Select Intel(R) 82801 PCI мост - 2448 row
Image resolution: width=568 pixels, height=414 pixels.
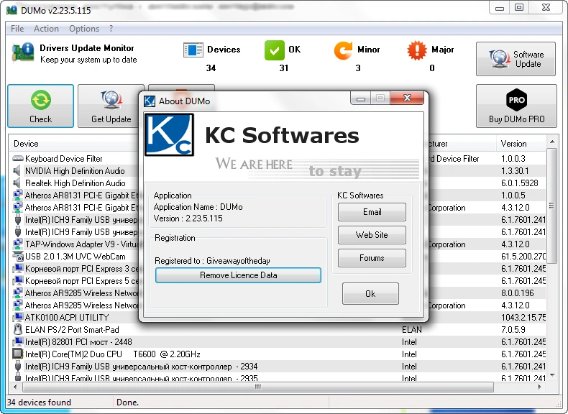tap(277, 342)
